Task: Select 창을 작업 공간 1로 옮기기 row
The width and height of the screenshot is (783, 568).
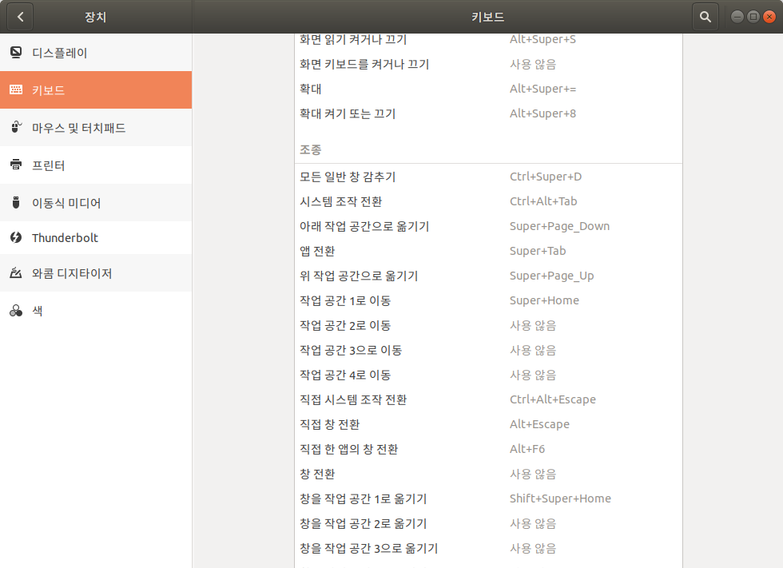Action: tap(488, 498)
